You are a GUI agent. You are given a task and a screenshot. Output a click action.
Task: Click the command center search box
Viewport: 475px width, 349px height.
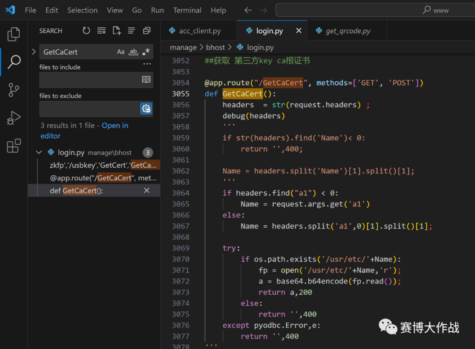[x=375, y=10]
